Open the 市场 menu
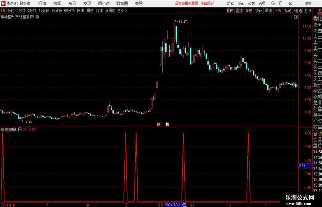This screenshot has height=207, width=322. click(57, 3)
